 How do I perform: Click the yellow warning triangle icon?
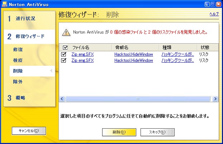66,32
